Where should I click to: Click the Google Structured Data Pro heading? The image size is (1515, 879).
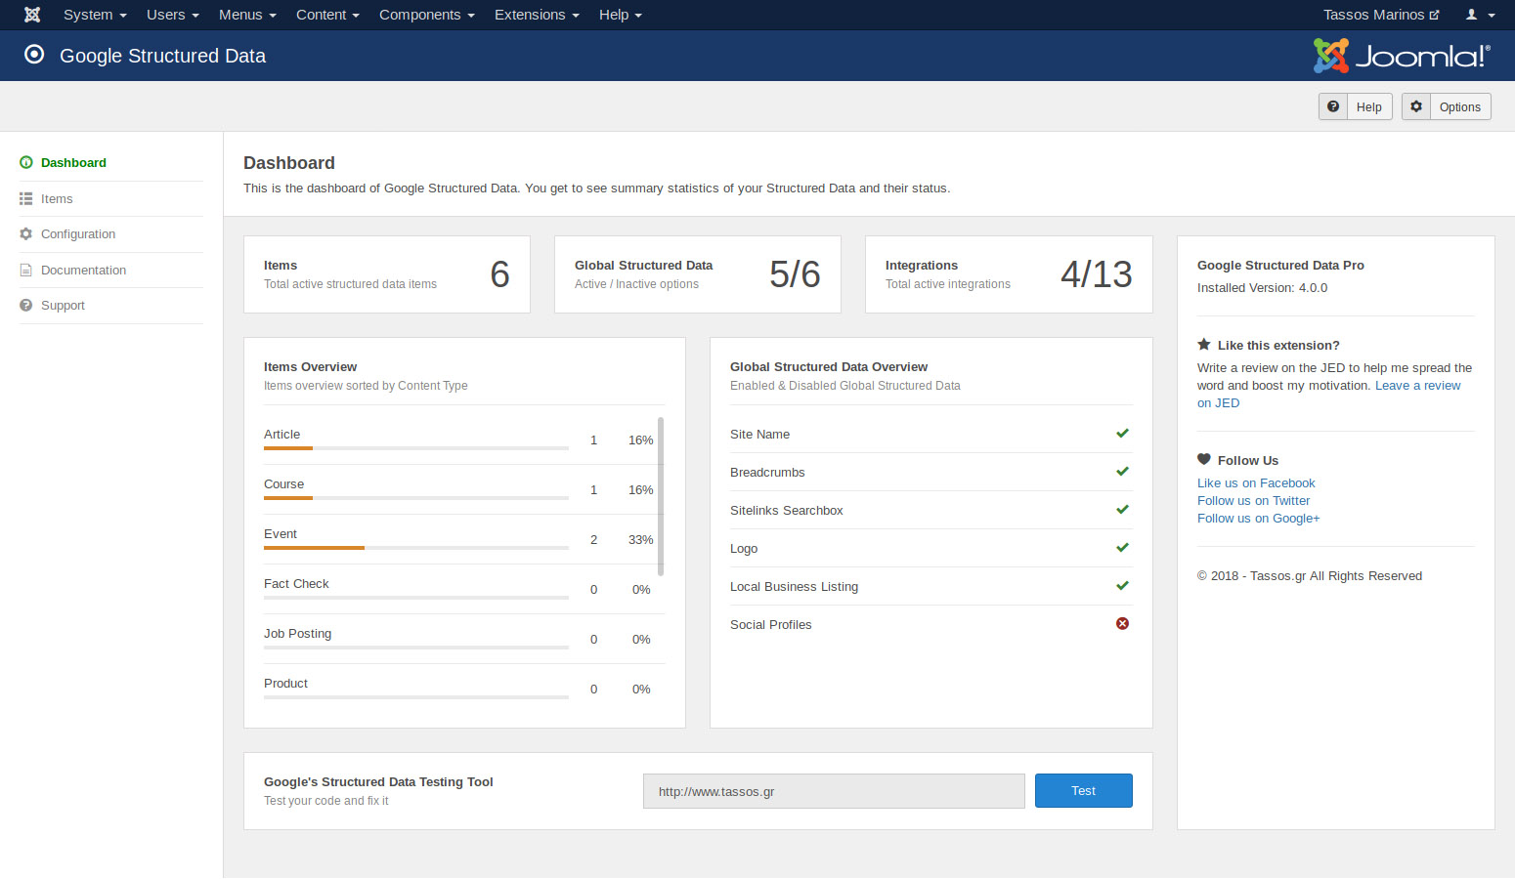coord(1280,266)
